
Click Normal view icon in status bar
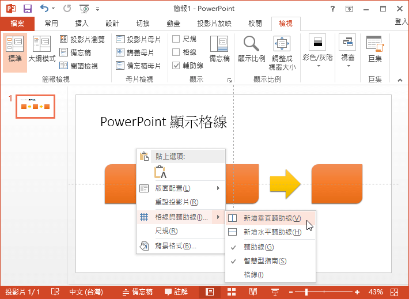click(210, 292)
